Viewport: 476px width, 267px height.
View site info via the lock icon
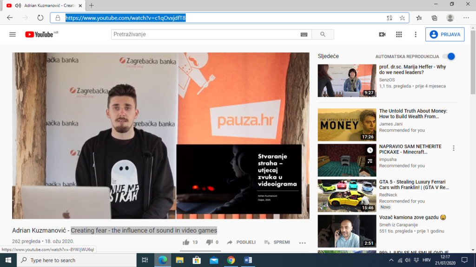(x=58, y=18)
